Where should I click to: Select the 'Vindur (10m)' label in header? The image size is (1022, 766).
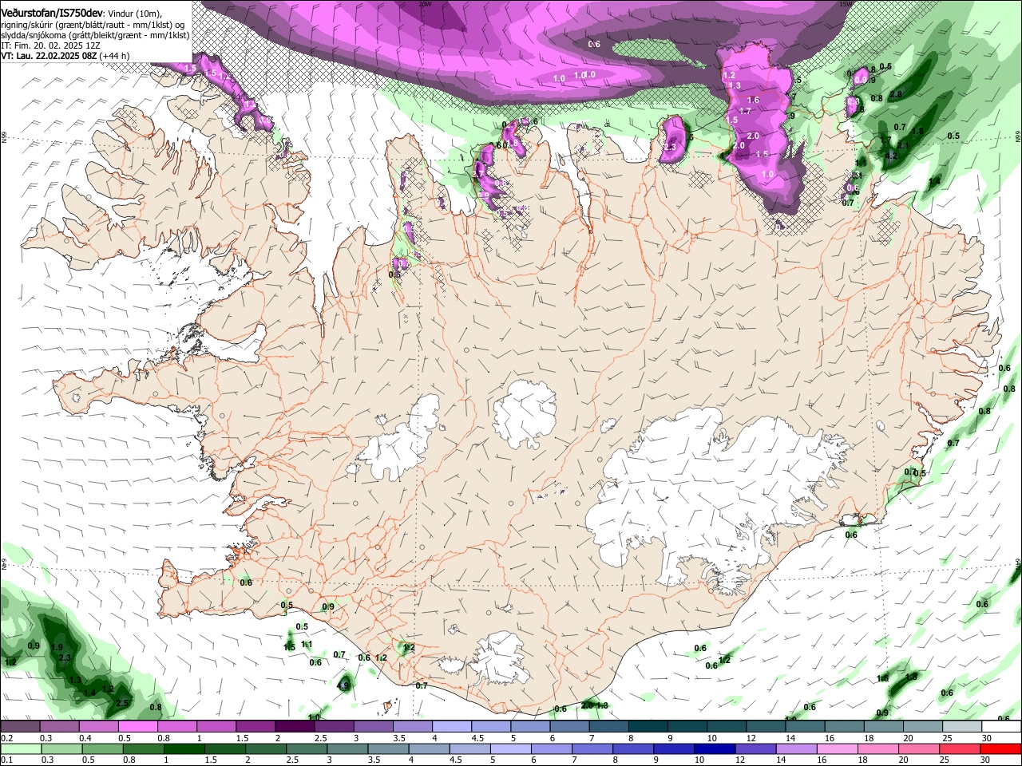(x=135, y=14)
